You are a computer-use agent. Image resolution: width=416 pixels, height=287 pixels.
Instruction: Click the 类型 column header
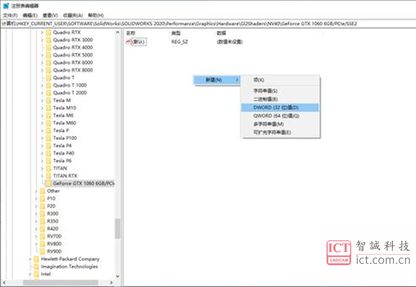click(x=176, y=33)
